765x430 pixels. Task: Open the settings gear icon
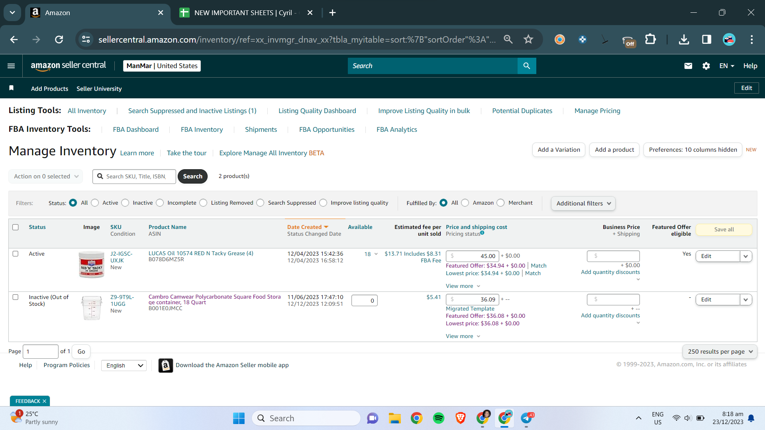[x=706, y=66]
